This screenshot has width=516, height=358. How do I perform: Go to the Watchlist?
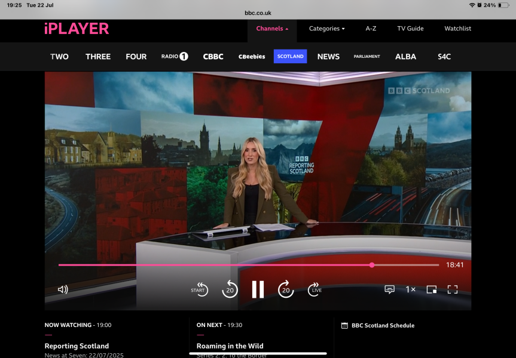point(457,29)
